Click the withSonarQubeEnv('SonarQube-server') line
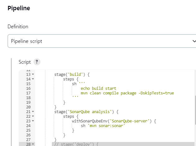This screenshot has width=196, height=146. pos(114,121)
